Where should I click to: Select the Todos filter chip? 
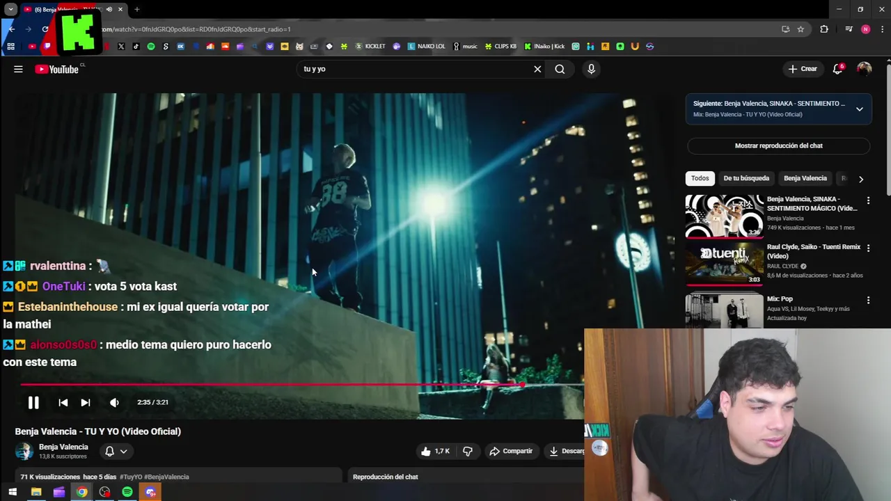pyautogui.click(x=700, y=178)
